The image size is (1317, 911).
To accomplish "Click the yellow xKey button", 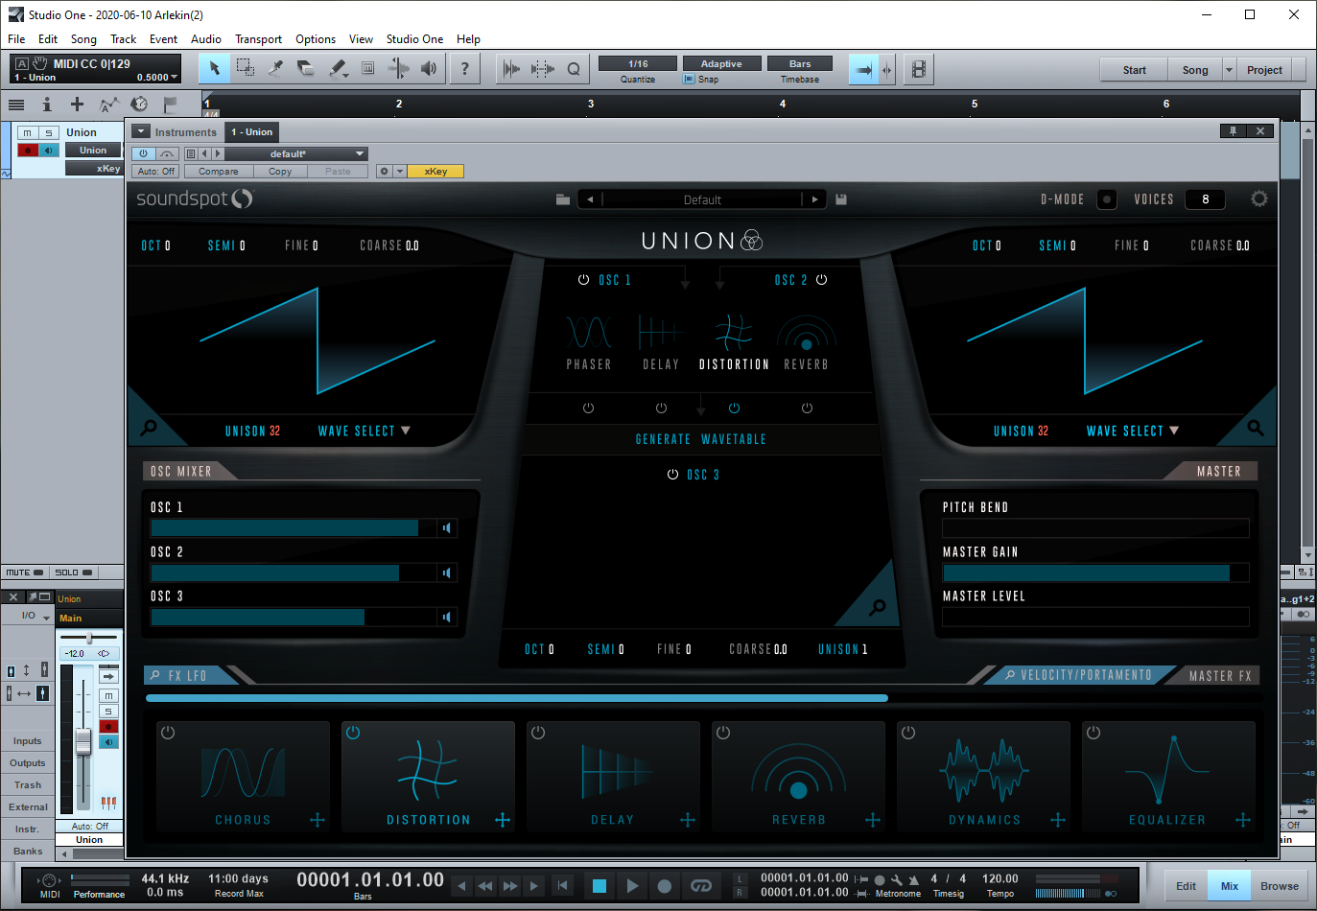I will 435,172.
